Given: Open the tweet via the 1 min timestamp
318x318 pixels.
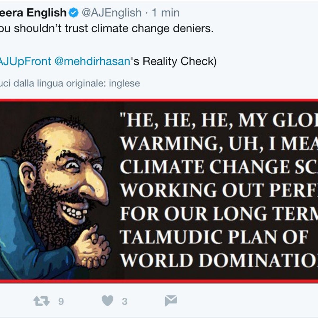Looking at the screenshot, I should pyautogui.click(x=166, y=13).
